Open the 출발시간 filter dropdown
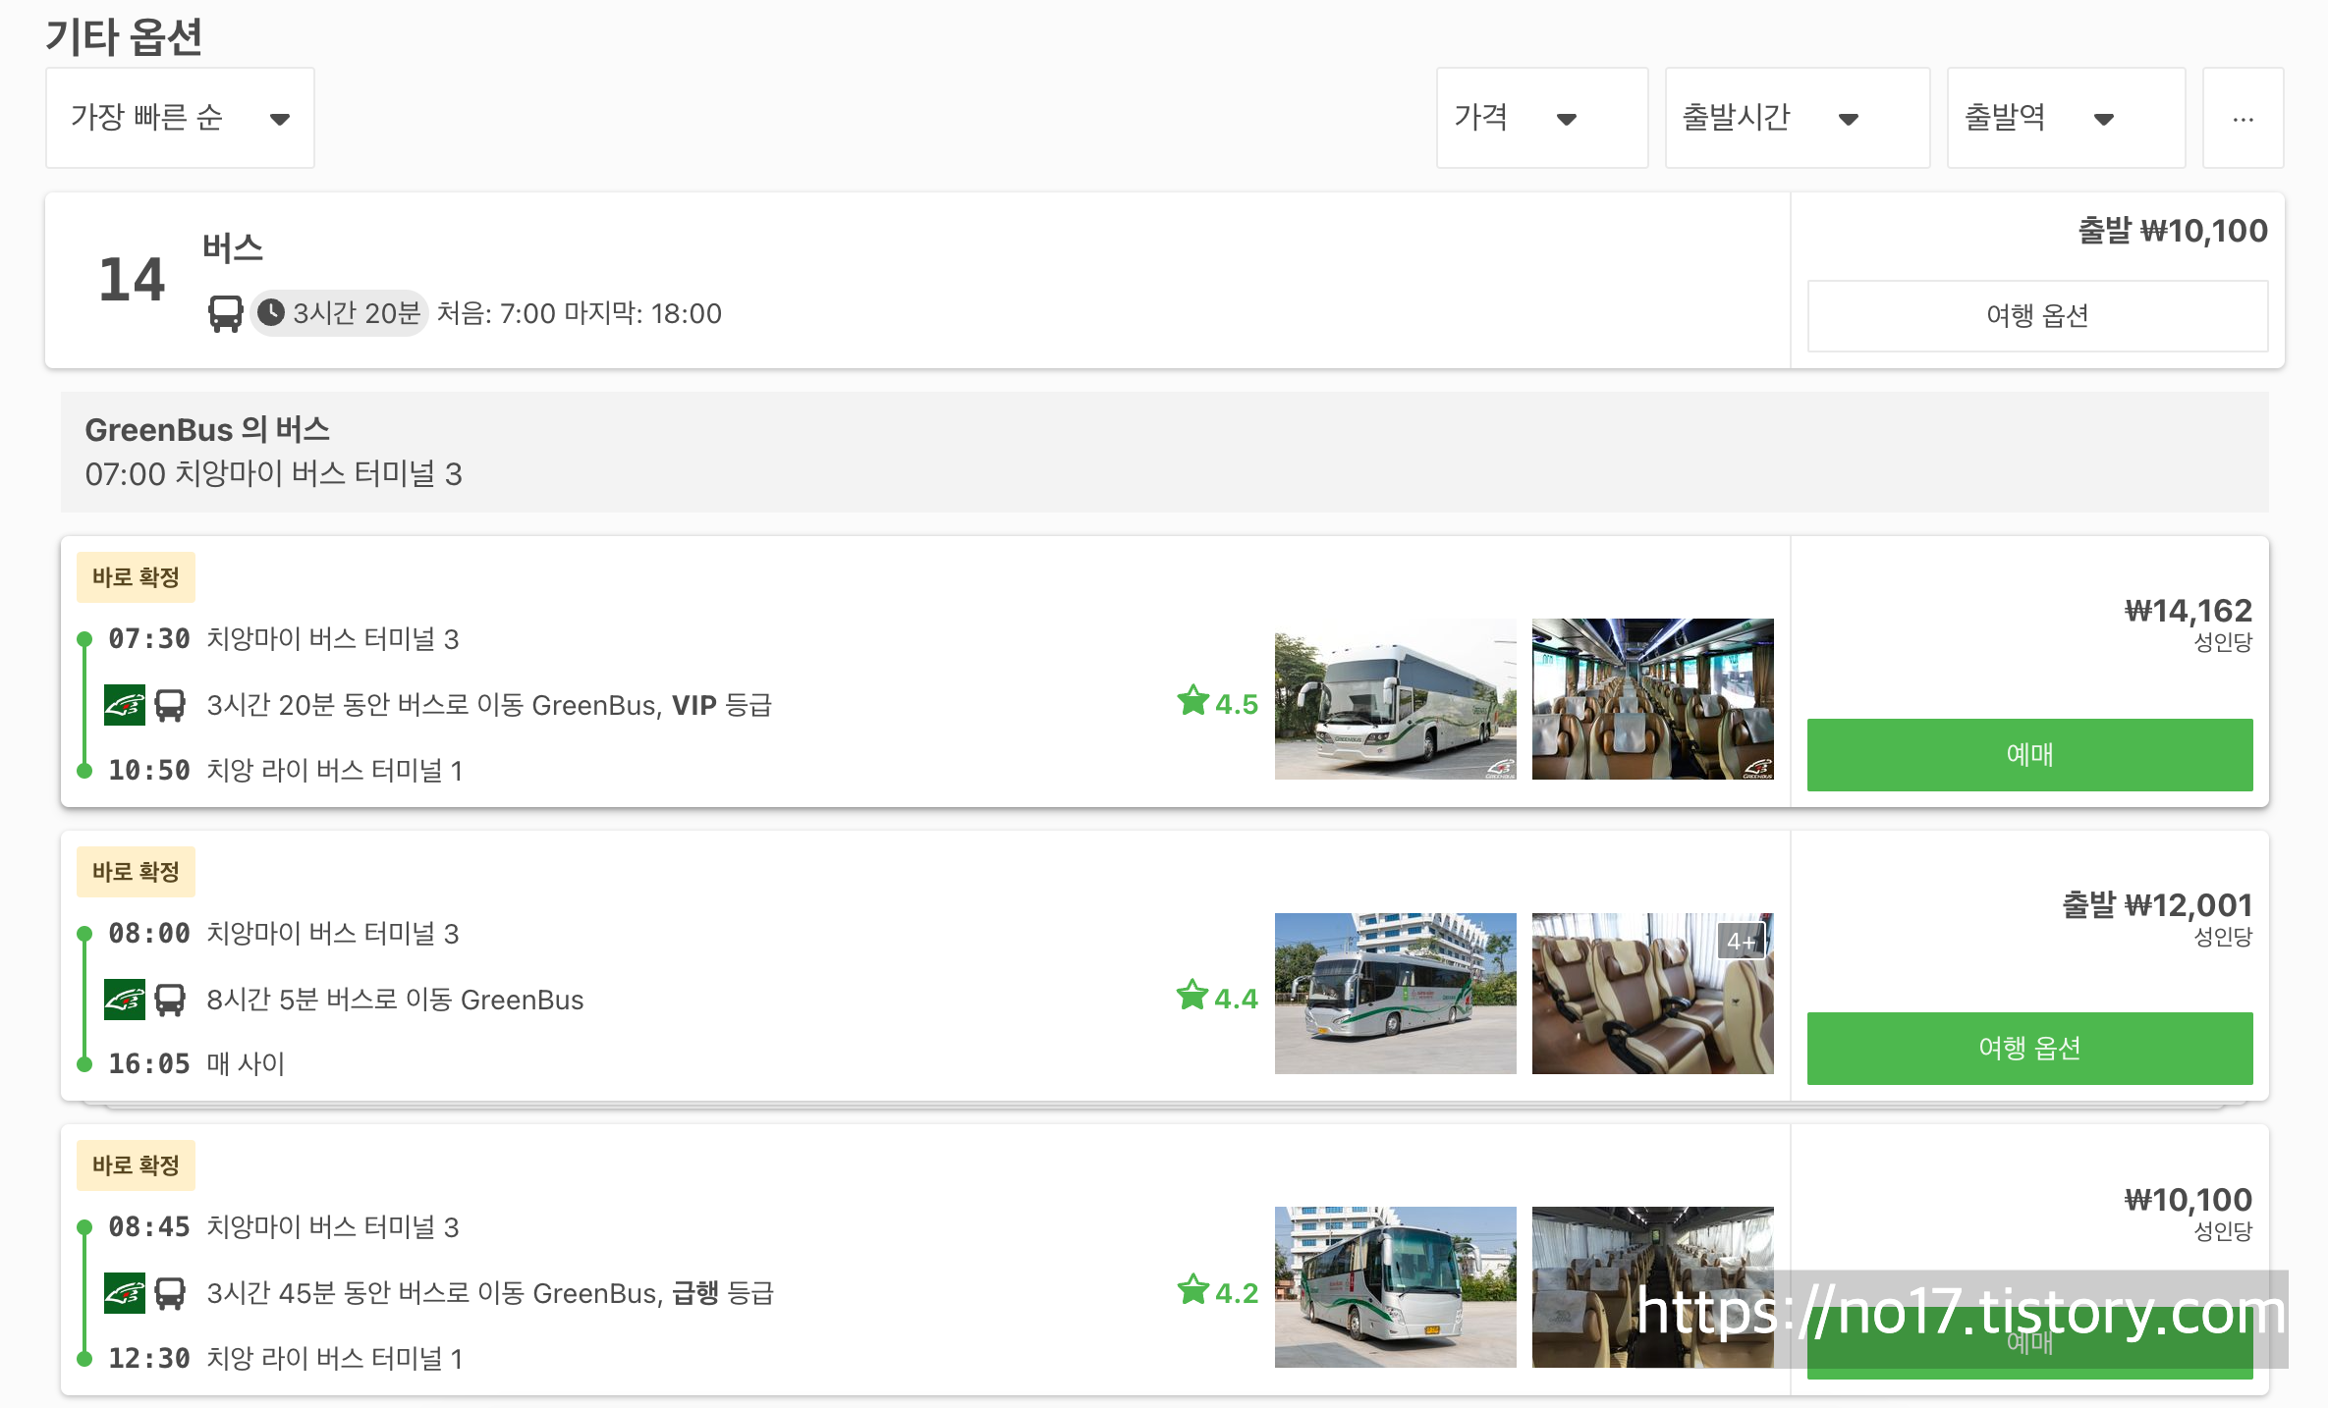The height and width of the screenshot is (1408, 2328). (1797, 118)
